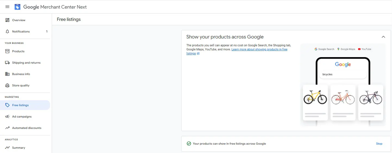Click the Store quality badge icon
The image size is (392, 153).
click(7, 85)
